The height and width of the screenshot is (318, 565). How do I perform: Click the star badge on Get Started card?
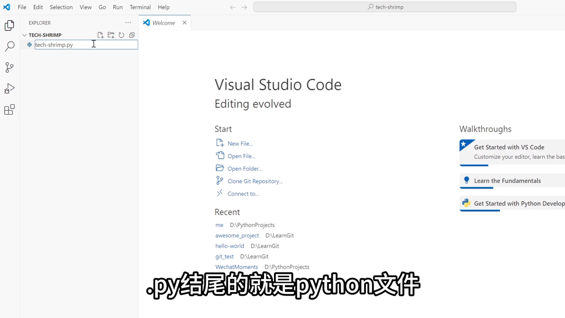tap(464, 145)
